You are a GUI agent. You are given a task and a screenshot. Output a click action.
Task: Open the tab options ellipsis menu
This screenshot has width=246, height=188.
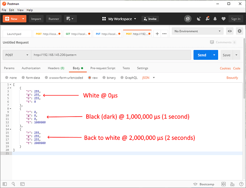(x=164, y=34)
